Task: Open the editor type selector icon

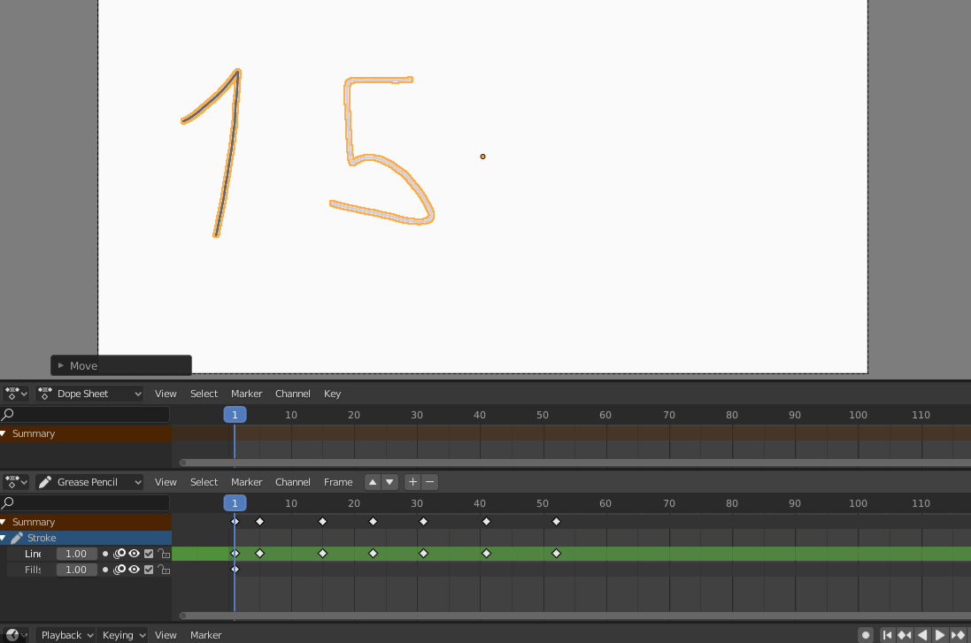Action: click(11, 394)
